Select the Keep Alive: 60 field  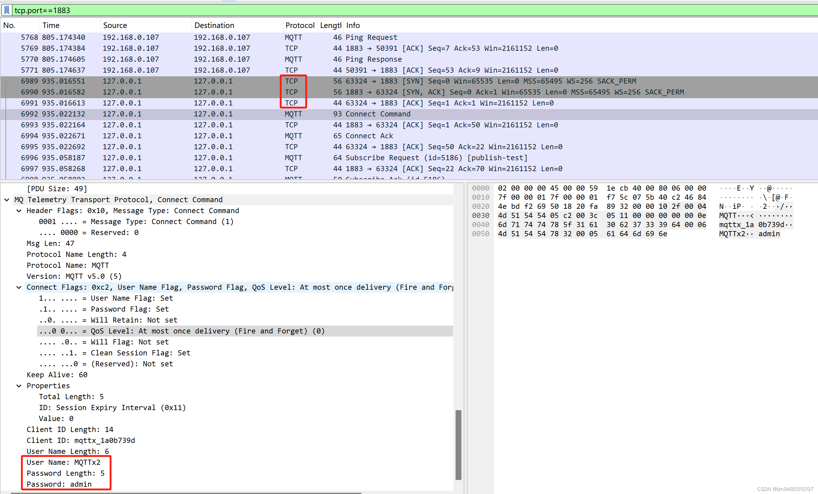57,375
